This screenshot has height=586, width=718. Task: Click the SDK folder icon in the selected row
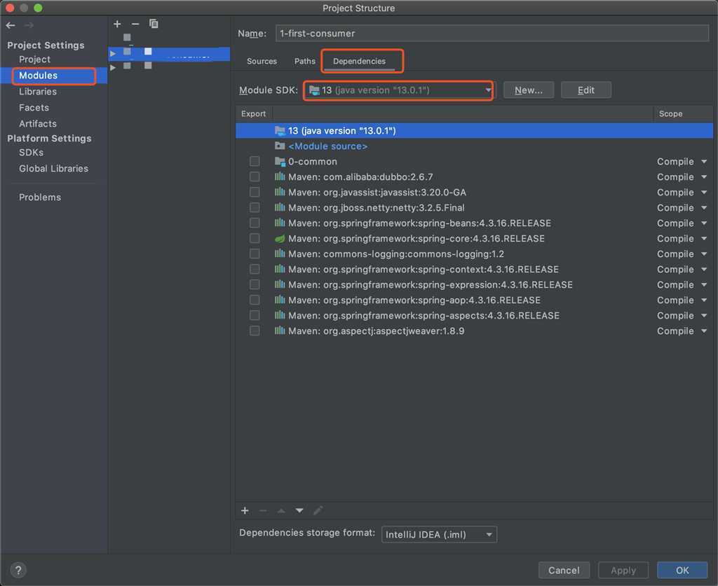point(280,131)
